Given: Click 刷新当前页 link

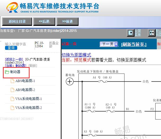Looking at the screenshot, I should [134, 44].
